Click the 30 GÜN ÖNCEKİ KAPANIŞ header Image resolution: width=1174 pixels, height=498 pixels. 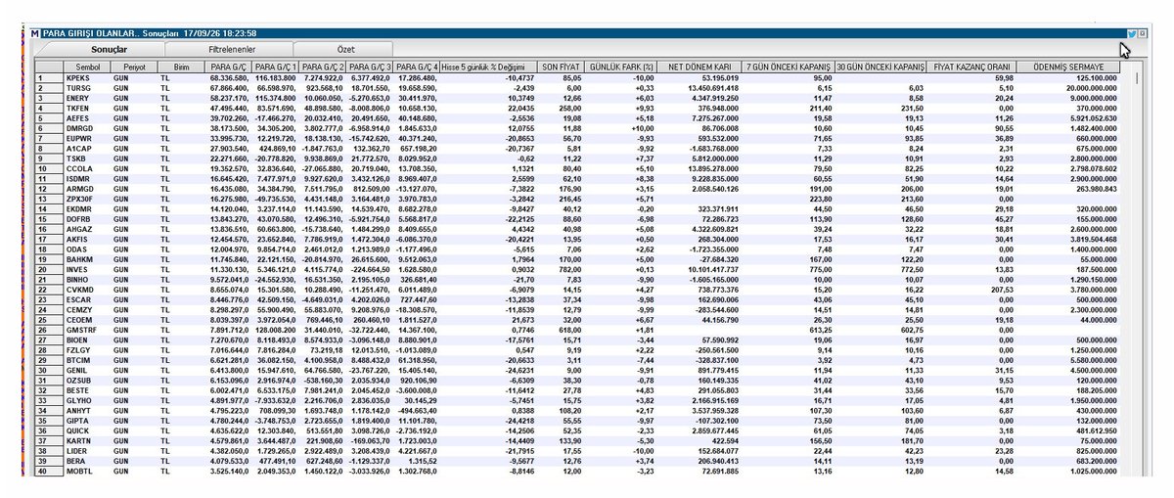click(x=880, y=67)
